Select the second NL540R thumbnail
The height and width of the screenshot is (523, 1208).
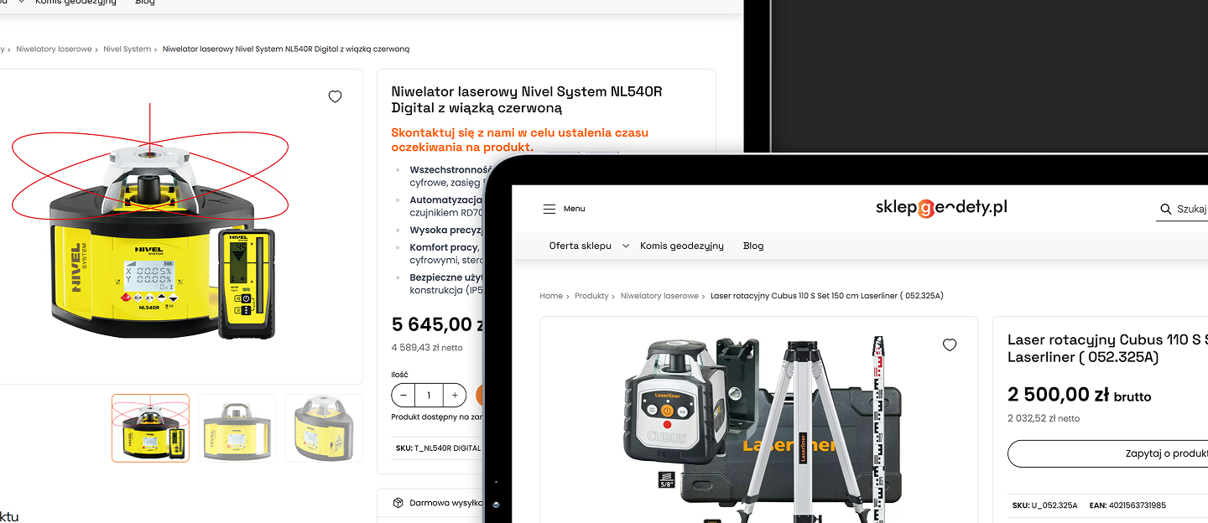[237, 427]
